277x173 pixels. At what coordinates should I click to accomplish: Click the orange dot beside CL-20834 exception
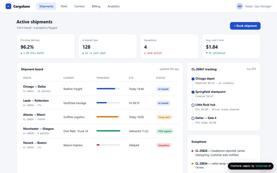(192, 163)
